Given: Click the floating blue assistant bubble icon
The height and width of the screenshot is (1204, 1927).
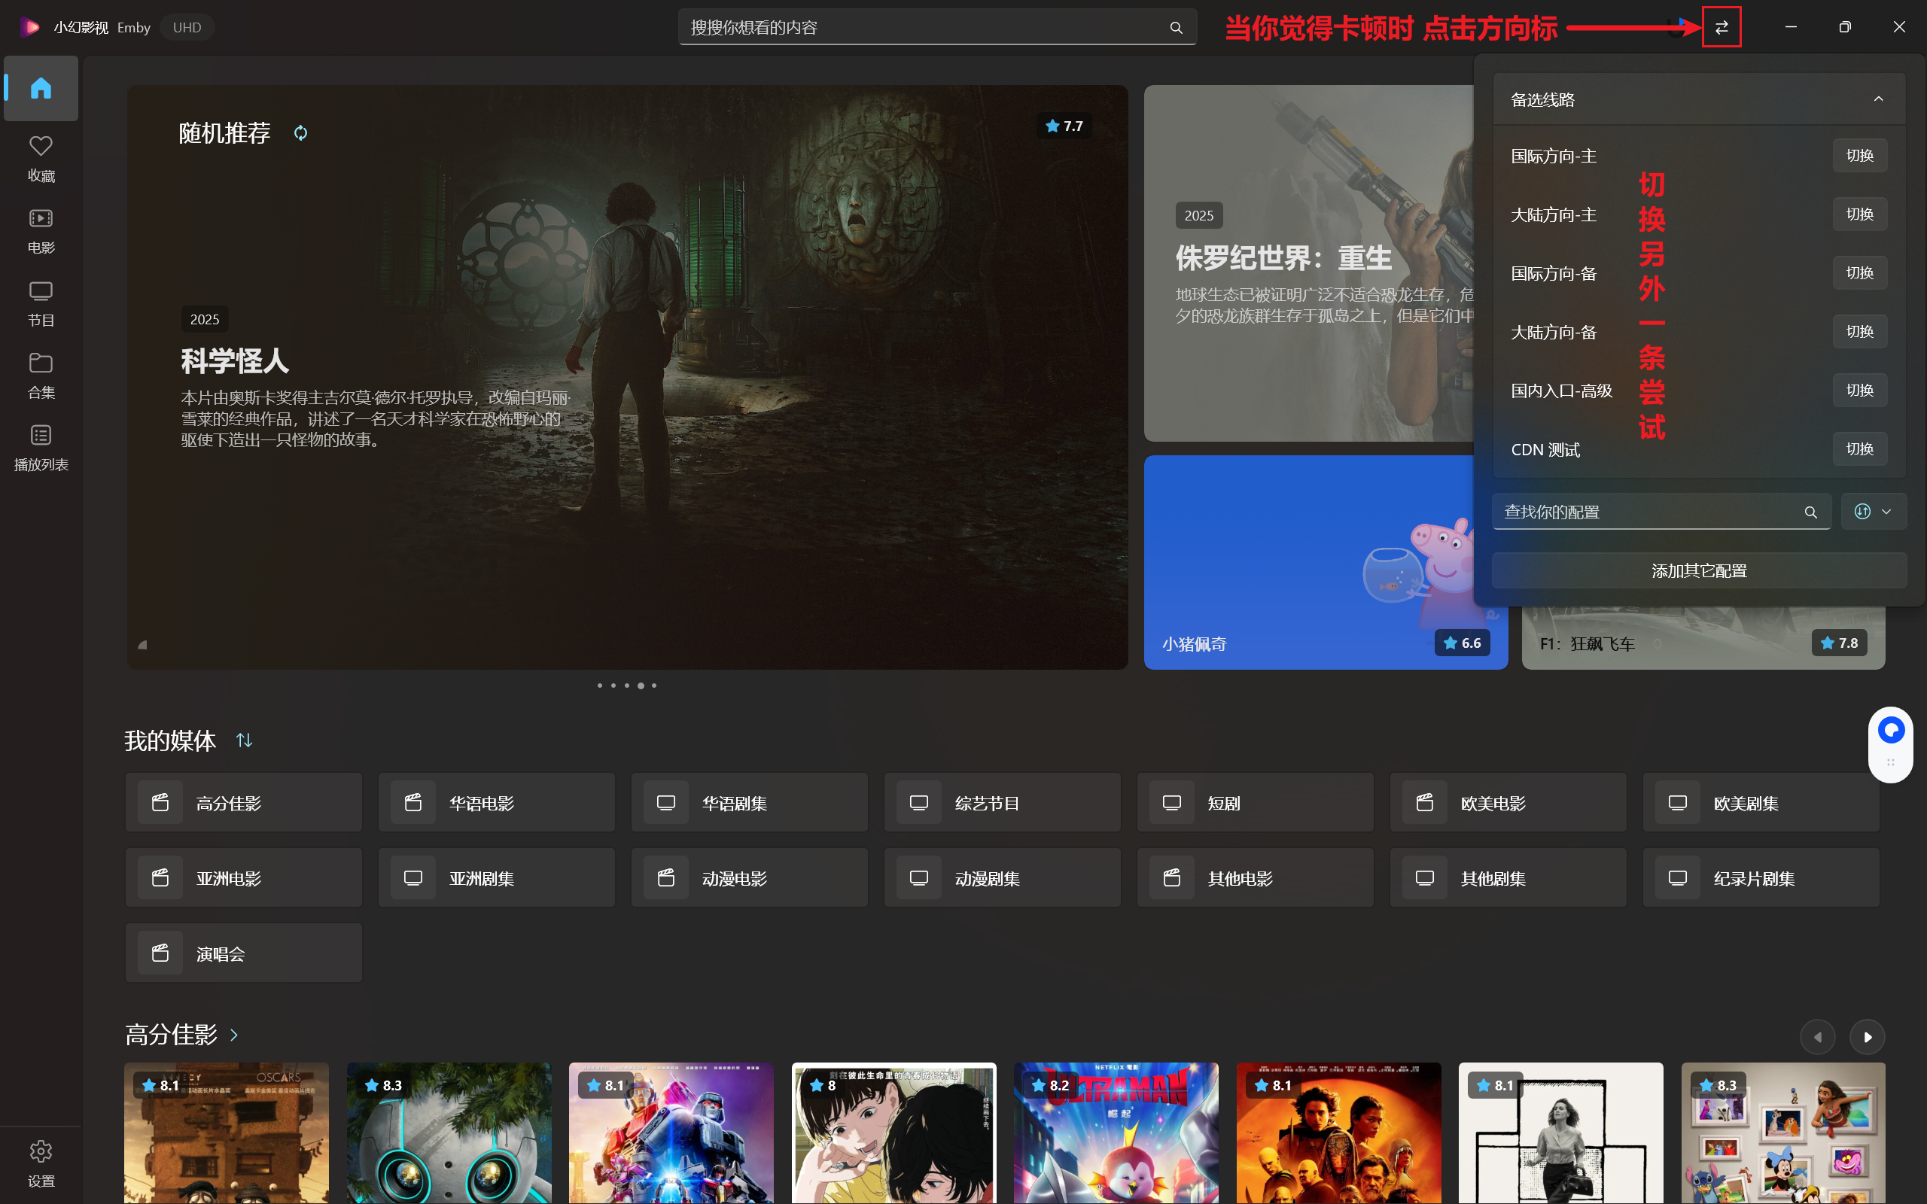Looking at the screenshot, I should [x=1890, y=730].
